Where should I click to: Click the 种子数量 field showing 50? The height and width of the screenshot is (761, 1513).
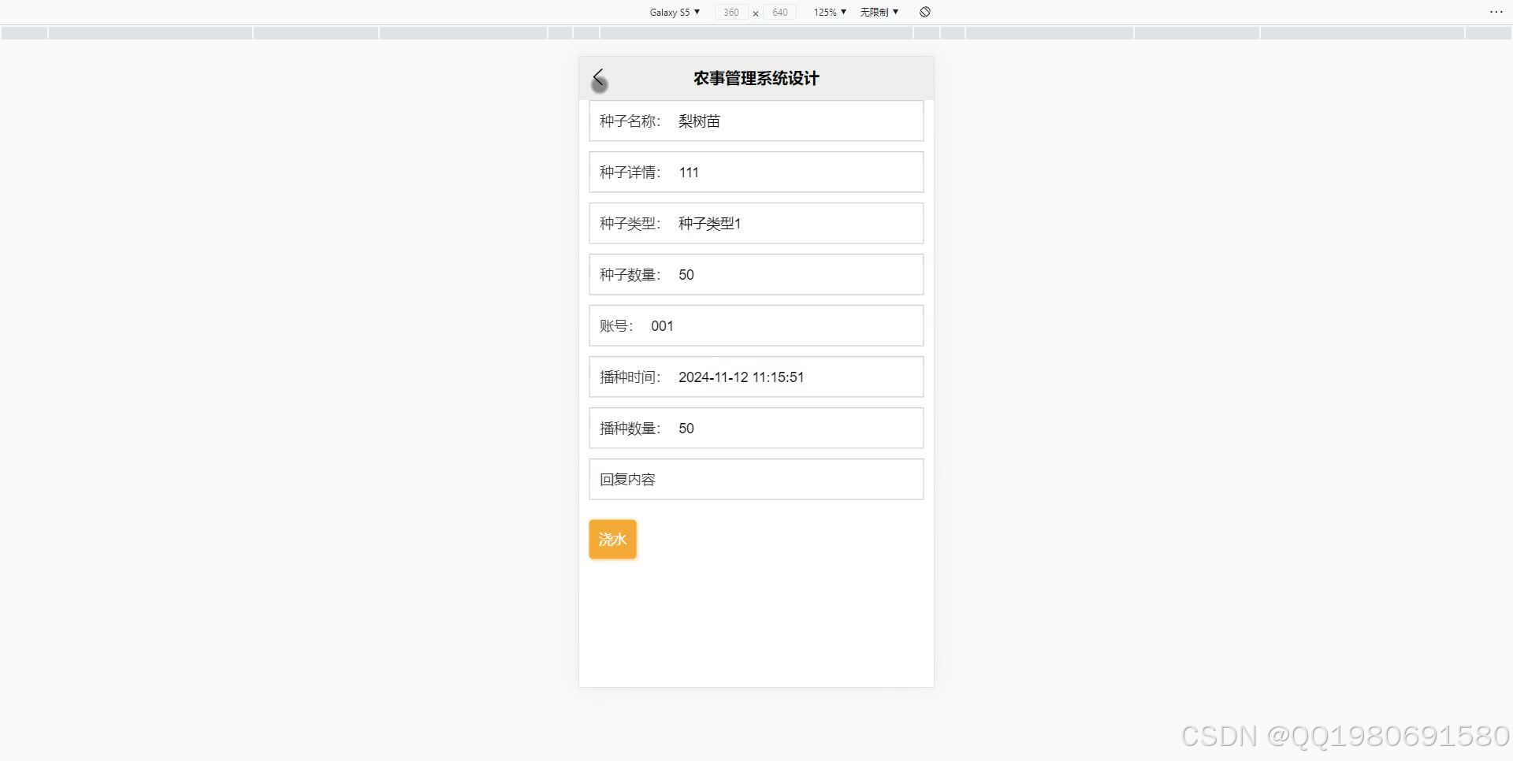[756, 274]
